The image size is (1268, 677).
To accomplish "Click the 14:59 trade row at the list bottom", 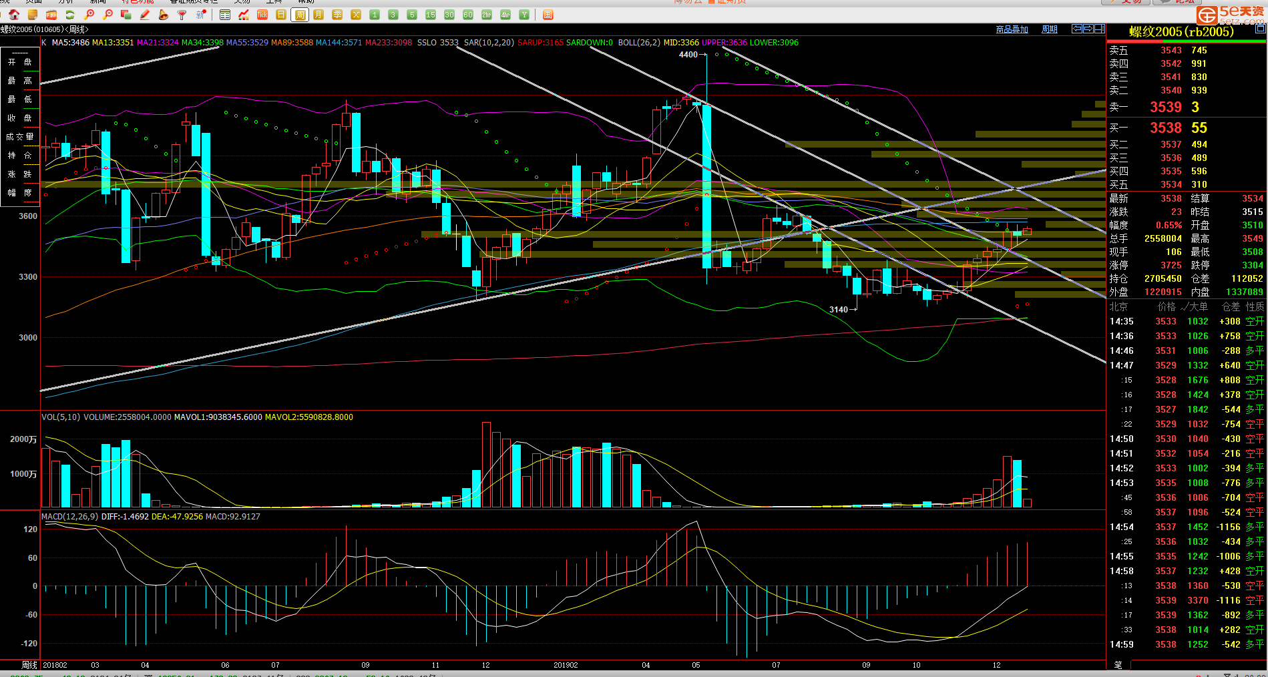I will point(1187,644).
